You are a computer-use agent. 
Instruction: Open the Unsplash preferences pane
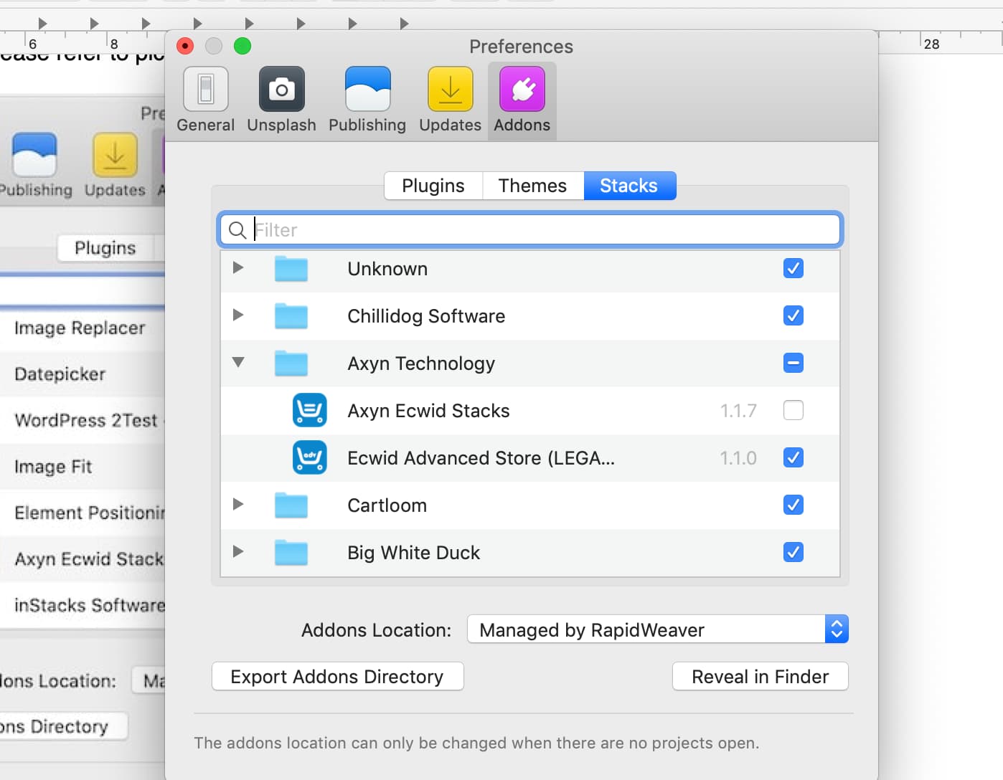[x=281, y=100]
